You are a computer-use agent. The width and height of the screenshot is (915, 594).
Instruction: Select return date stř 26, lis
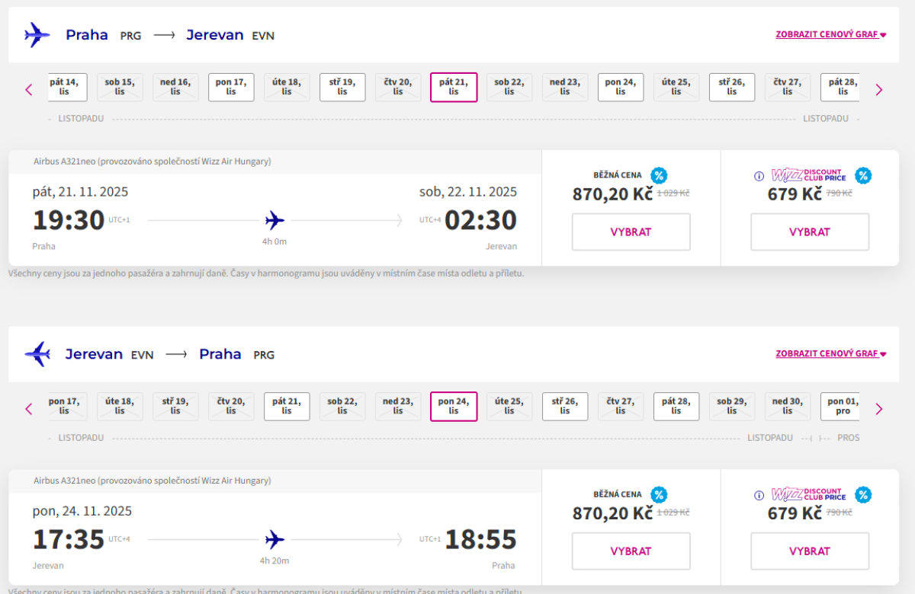tap(565, 407)
